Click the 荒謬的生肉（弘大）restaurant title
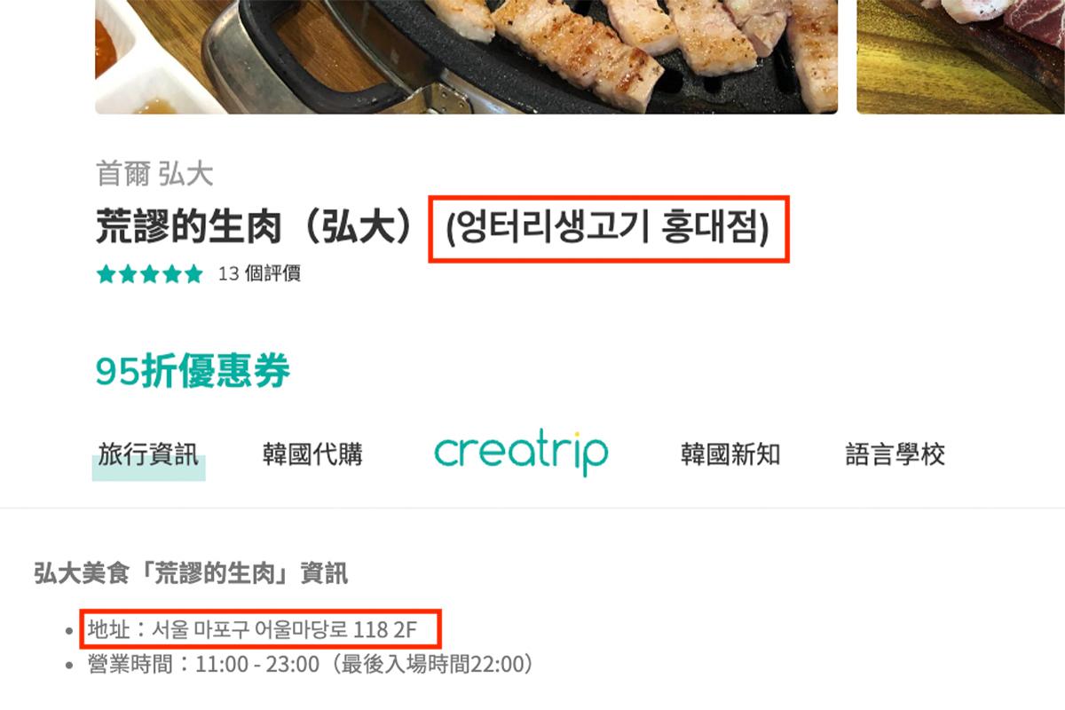This screenshot has height=710, width=1065. point(256,229)
